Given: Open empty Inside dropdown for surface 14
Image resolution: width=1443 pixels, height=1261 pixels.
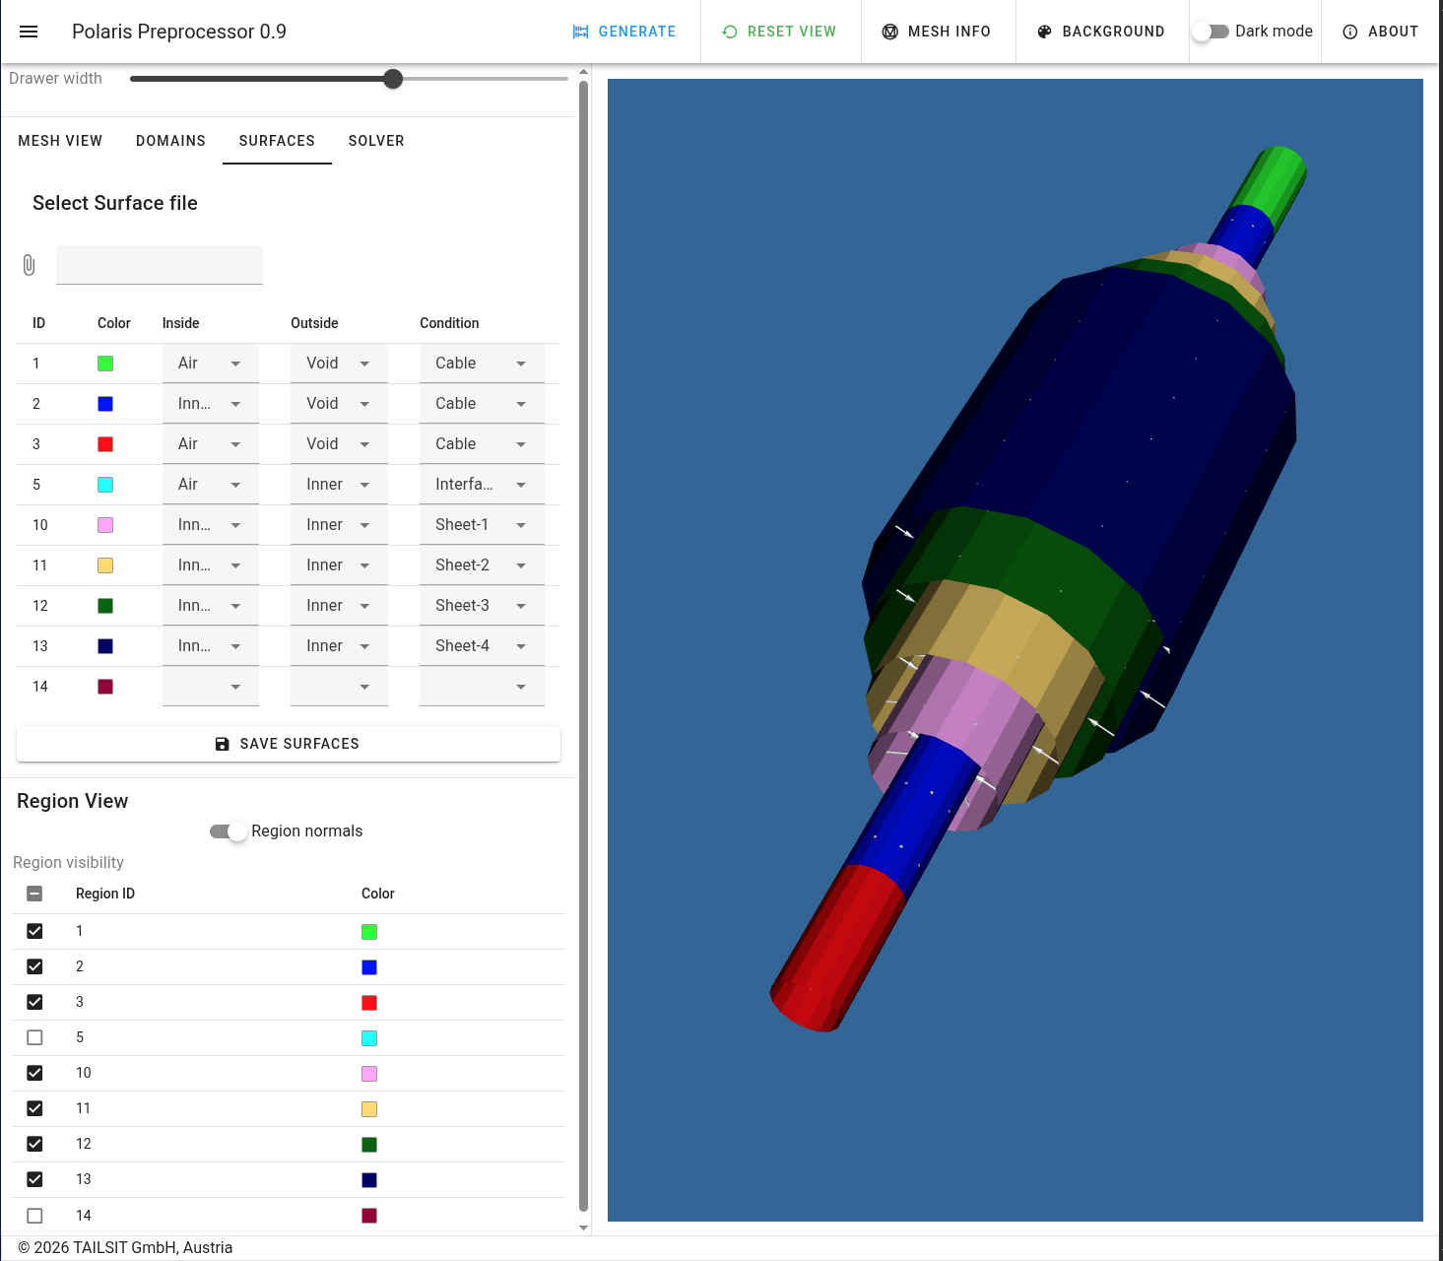Looking at the screenshot, I should (211, 687).
